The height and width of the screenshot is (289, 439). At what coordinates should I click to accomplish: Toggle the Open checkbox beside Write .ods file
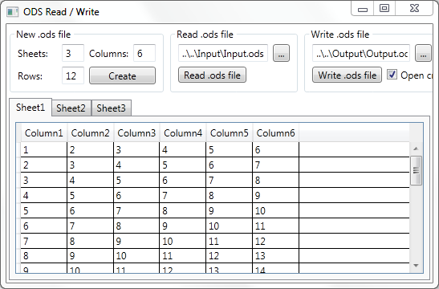tap(392, 75)
